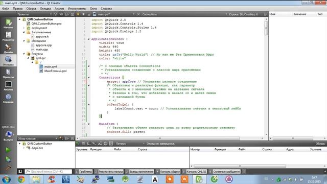327x184 pixels.
Task: Collapse the QMLCustomButton project node in Projects tree
Action: [x=20, y=19]
